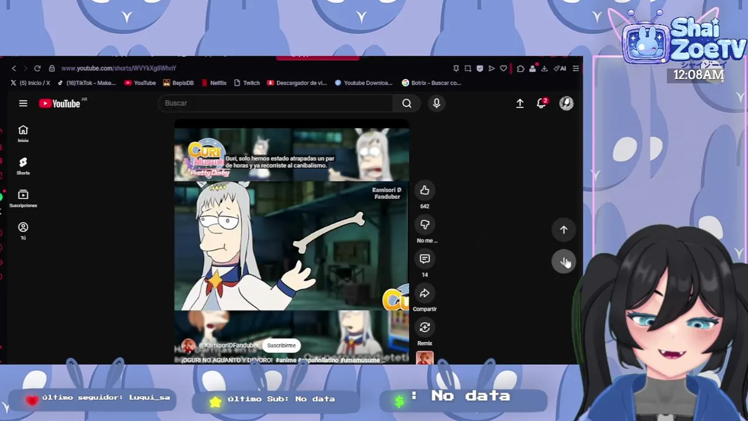
Task: Click the pin icon in browser toolbar
Action: [456, 68]
